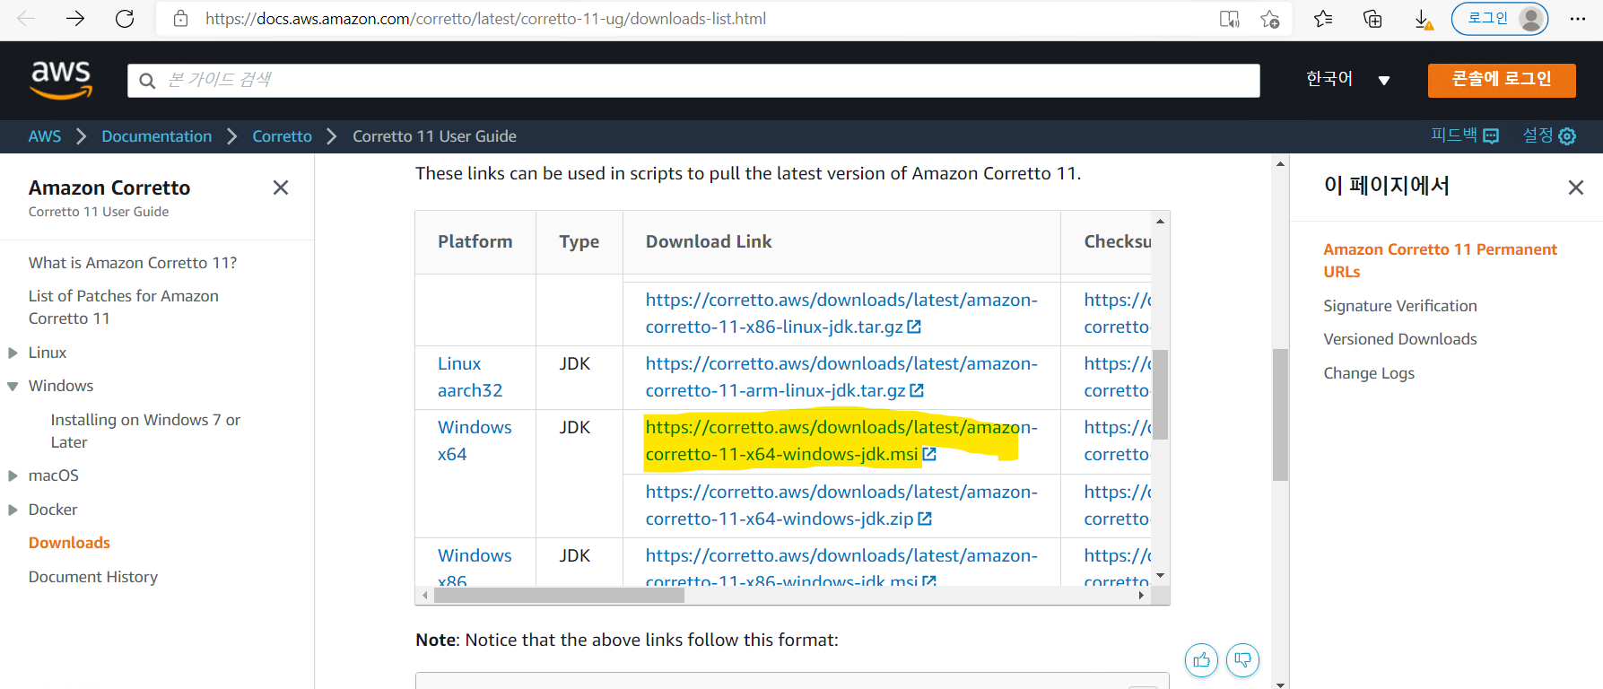Jump to Versioned Downloads section
The image size is (1603, 689).
[1400, 339]
